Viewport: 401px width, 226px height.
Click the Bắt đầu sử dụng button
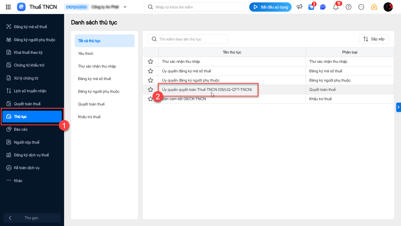(x=270, y=7)
